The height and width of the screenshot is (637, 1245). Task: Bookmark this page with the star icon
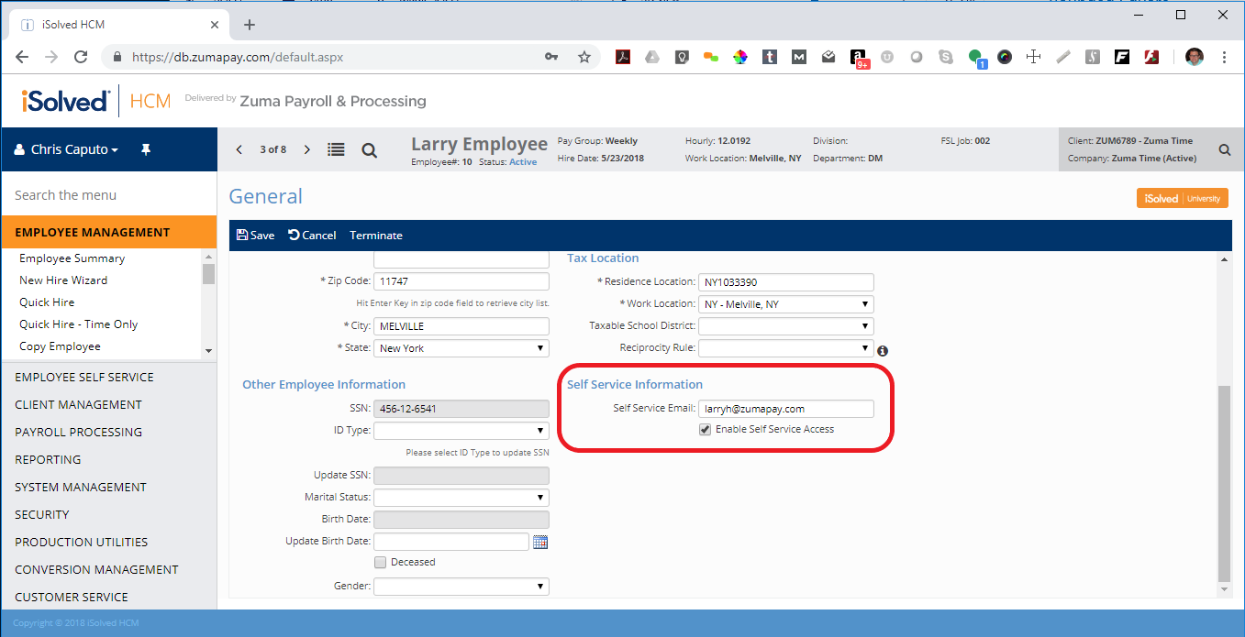point(584,57)
